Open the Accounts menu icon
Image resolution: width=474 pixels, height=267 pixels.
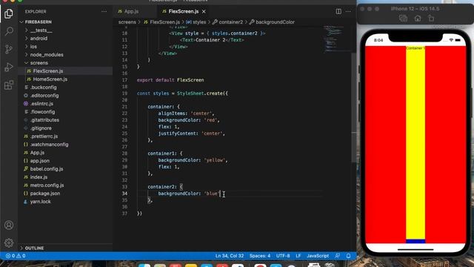click(x=9, y=225)
